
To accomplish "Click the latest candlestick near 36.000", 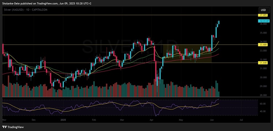I will 219,22.
